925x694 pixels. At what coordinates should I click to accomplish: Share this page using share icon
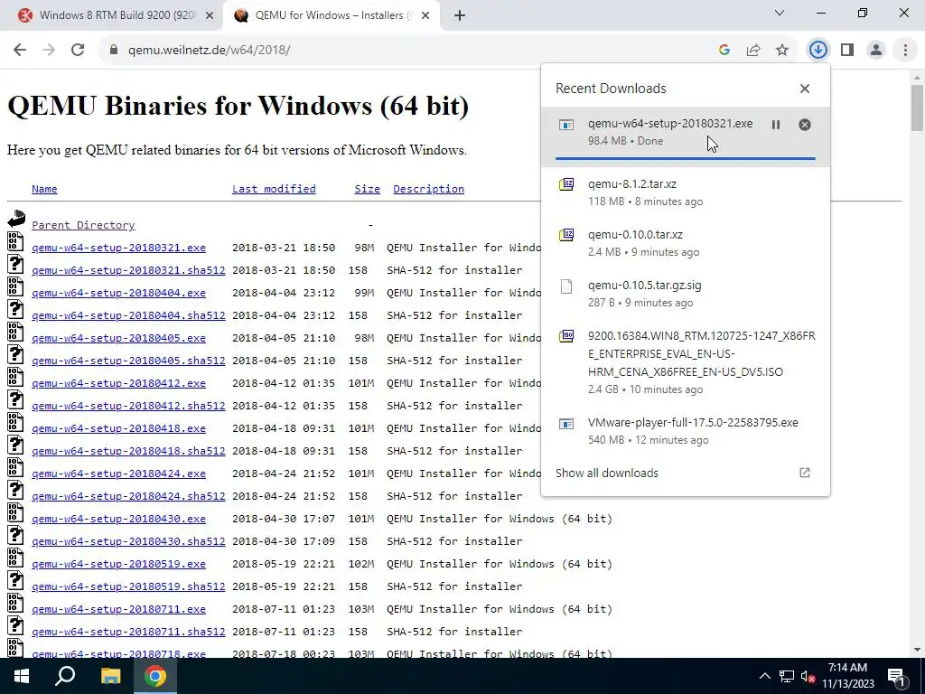[753, 51]
